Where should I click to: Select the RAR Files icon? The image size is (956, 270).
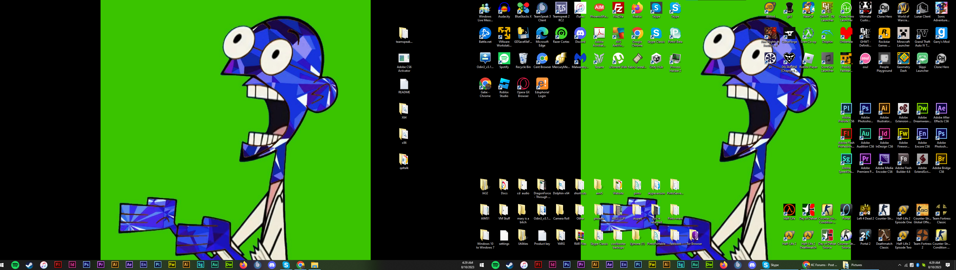[x=580, y=237]
